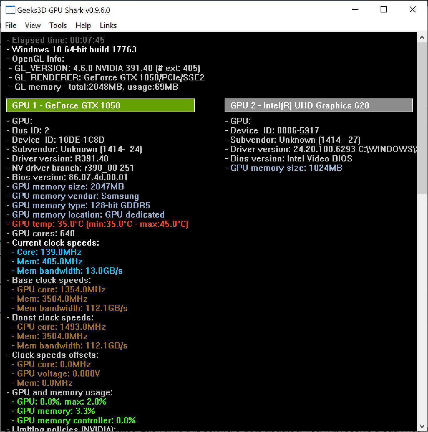This screenshot has height=432, width=428.
Task: Open the View menu
Action: [x=32, y=26]
